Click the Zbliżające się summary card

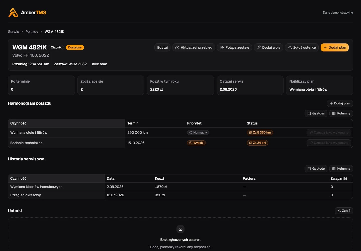pyautogui.click(x=111, y=85)
